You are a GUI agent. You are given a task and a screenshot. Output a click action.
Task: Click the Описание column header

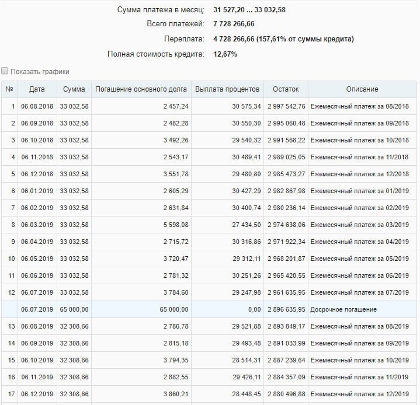pos(362,89)
